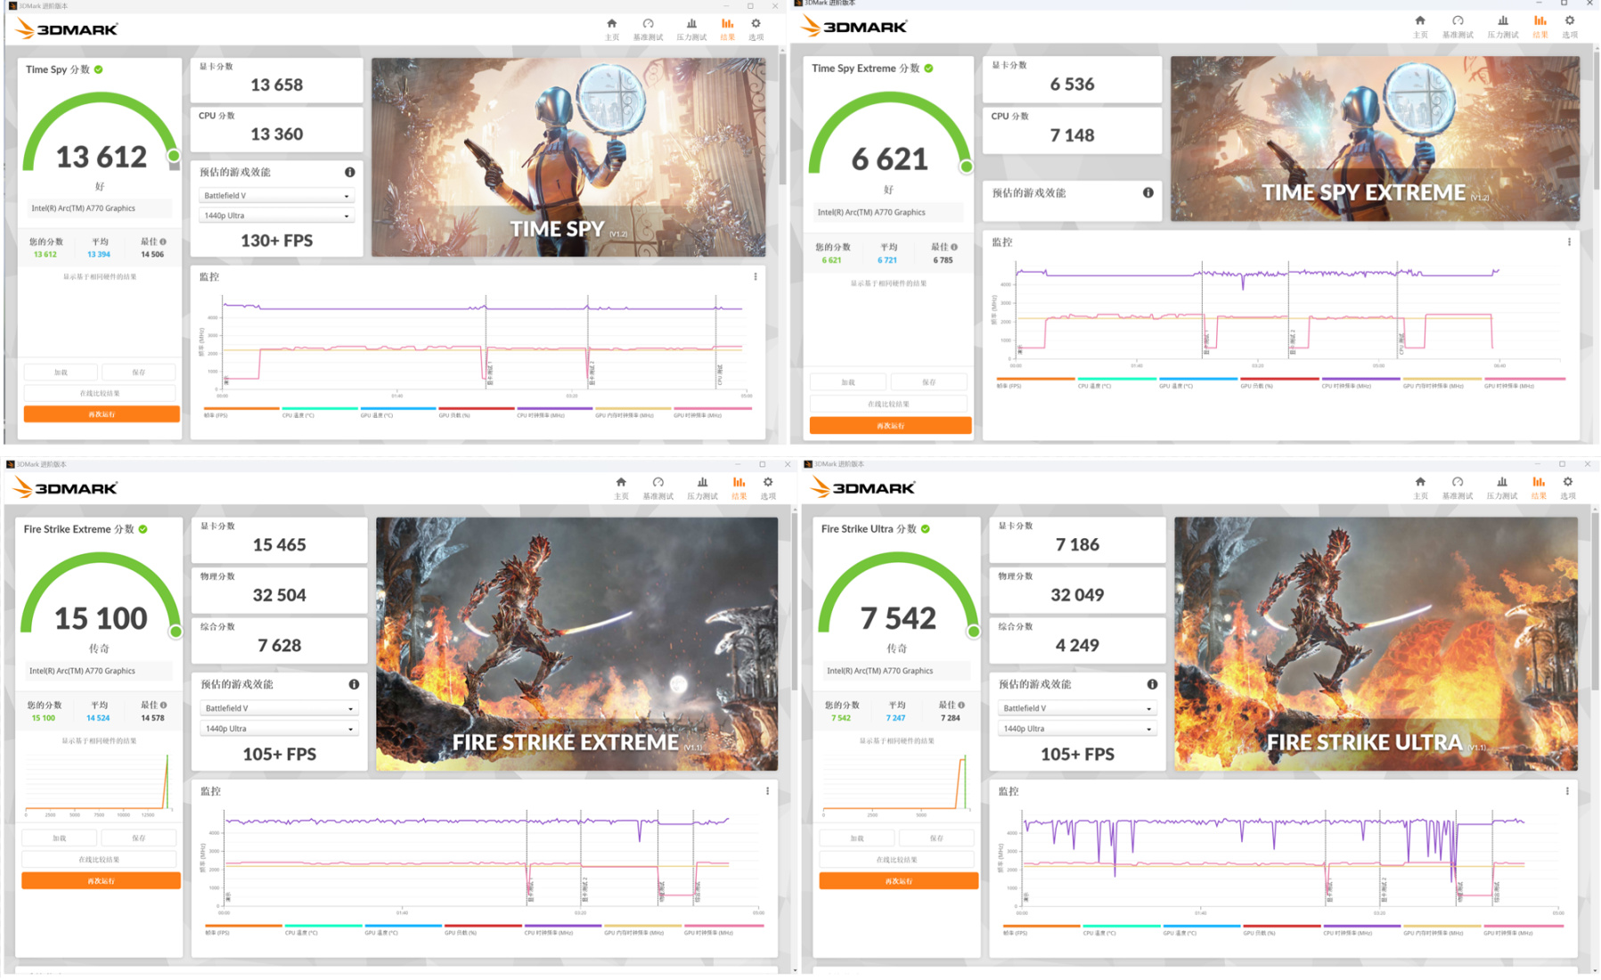Click the Fire Strike Ultra score 7 542
The width and height of the screenshot is (1601, 980).
click(x=898, y=618)
